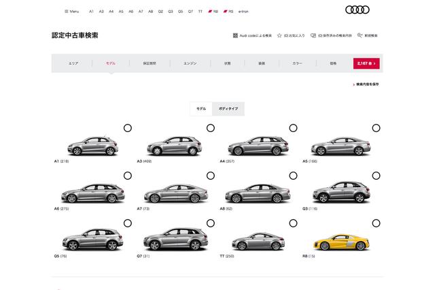Click the A5 car image

tap(341, 146)
